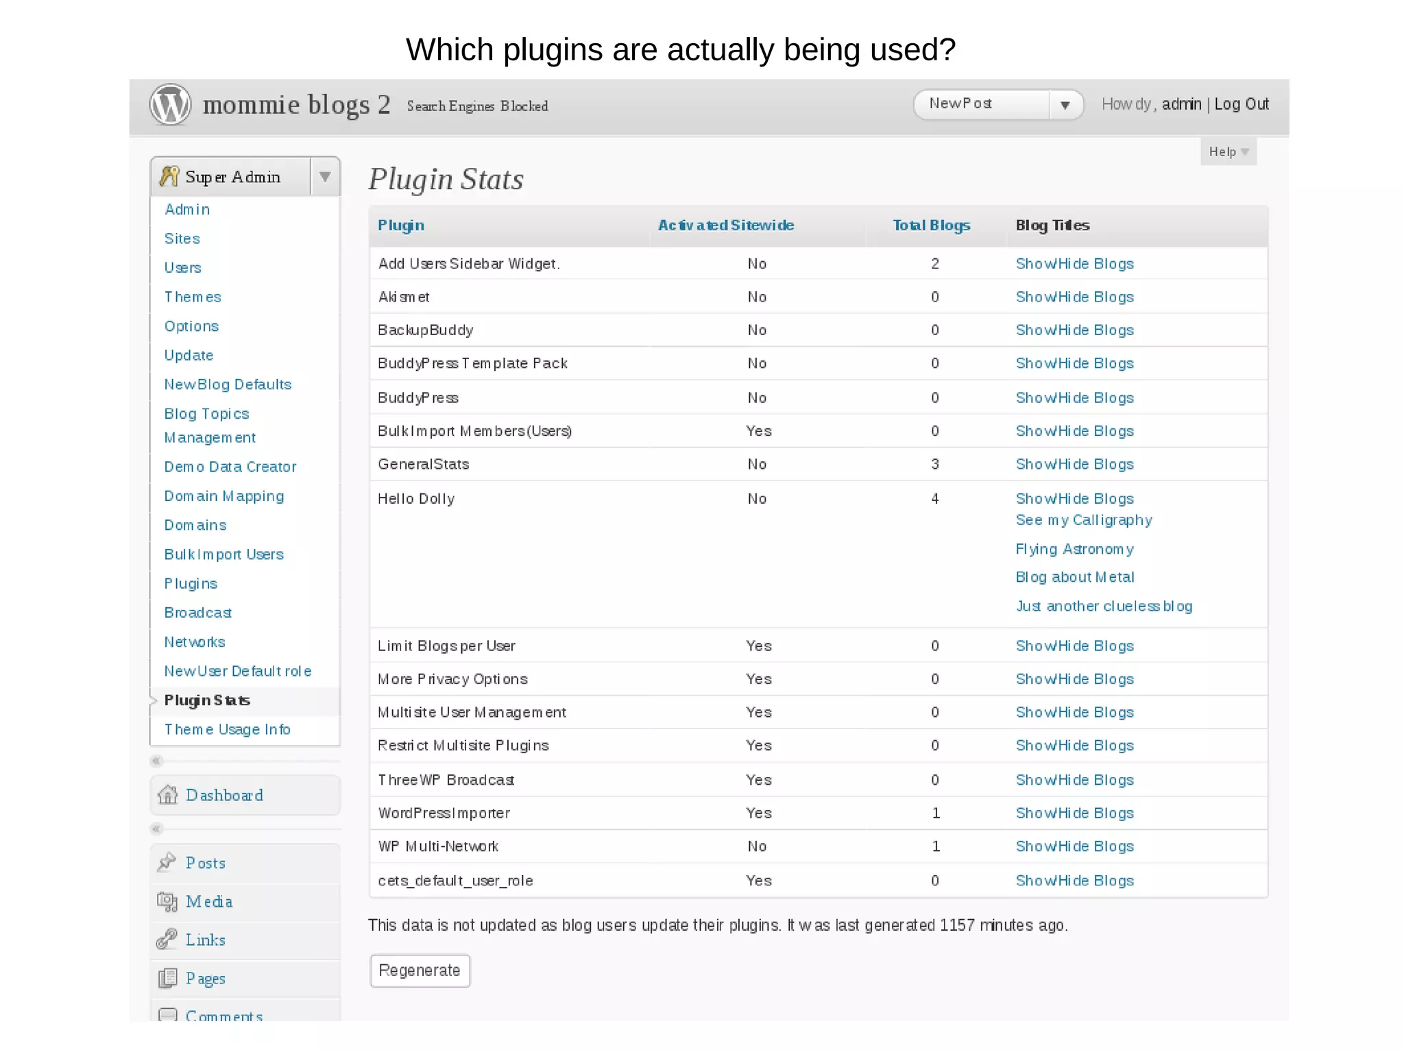Screen dimensions: 1404x1052
Task: Open Update in Super Admin menu
Action: click(x=189, y=356)
